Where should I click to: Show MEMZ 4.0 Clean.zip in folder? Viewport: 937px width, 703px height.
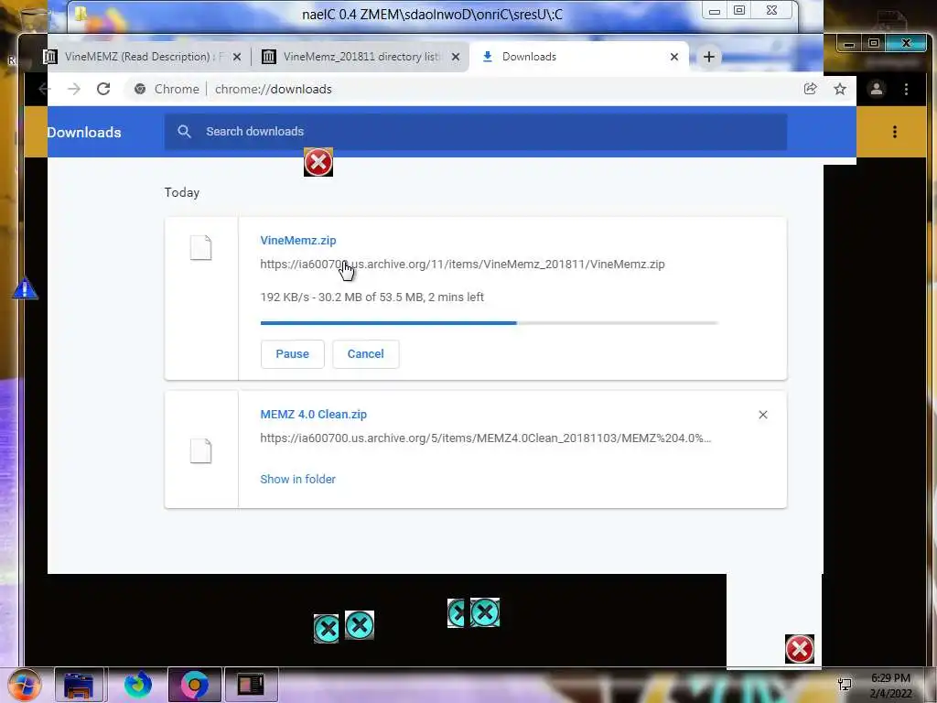(297, 480)
